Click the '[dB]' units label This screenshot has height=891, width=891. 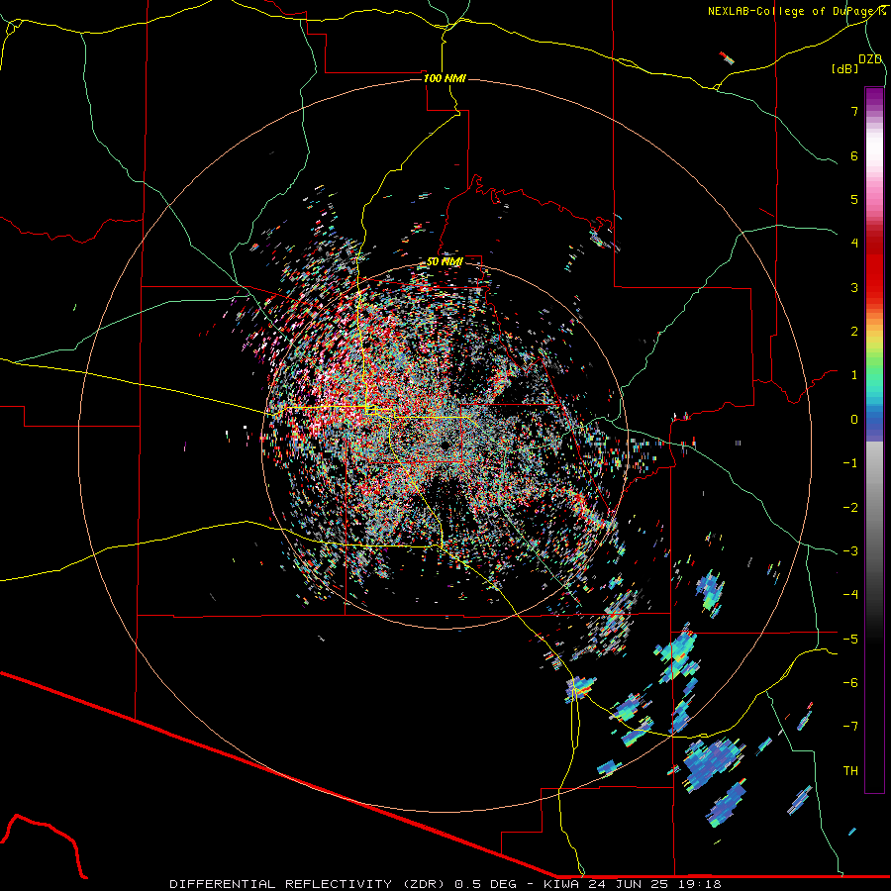coord(845,69)
